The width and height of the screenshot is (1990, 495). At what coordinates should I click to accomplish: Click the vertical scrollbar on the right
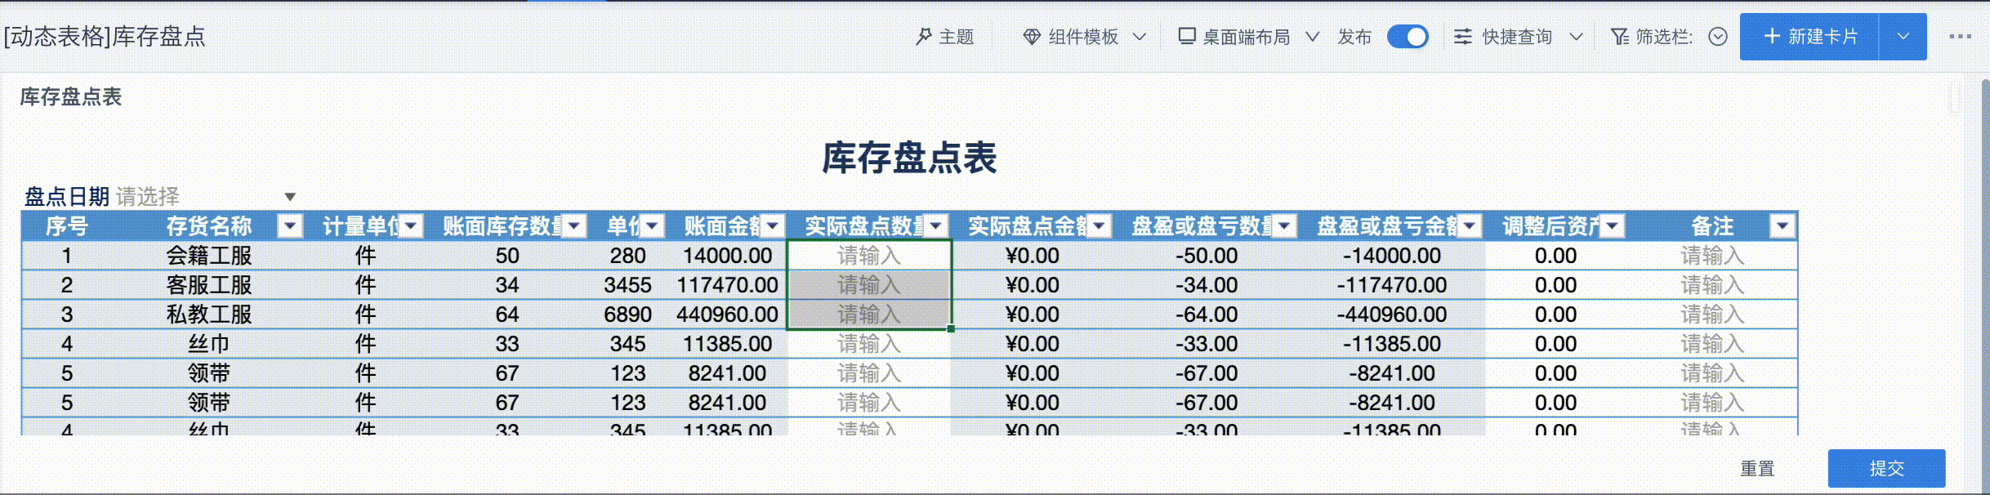pos(1985,245)
